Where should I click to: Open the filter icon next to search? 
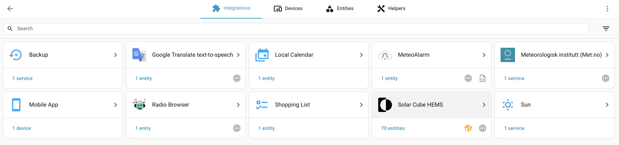coord(606,29)
